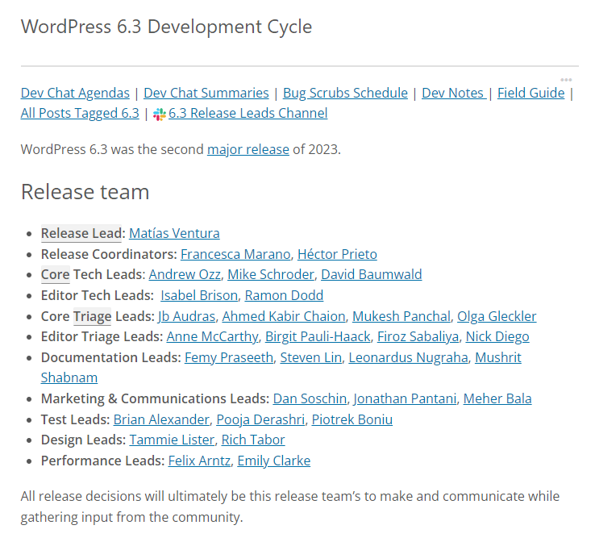The image size is (595, 542).
Task: Open Matías Ventura's profile link
Action: (x=174, y=233)
